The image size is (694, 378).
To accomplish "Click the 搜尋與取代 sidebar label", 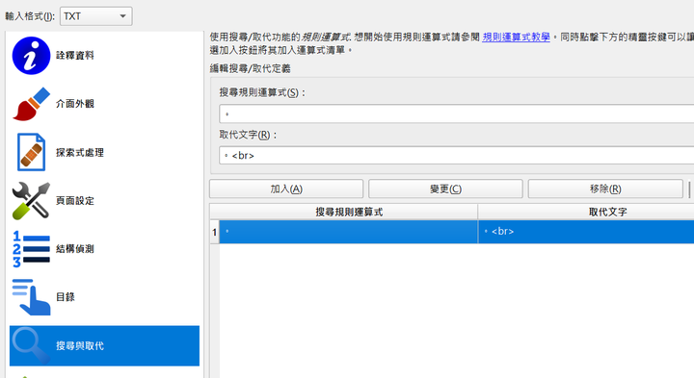I will pyautogui.click(x=80, y=345).
